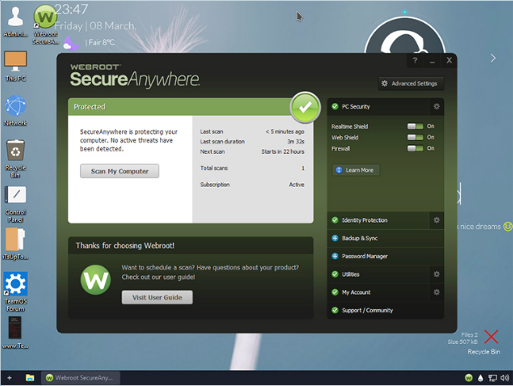Image resolution: width=513 pixels, height=386 pixels.
Task: Select the iTsUpTo folder desktop icon
Action: 15,243
